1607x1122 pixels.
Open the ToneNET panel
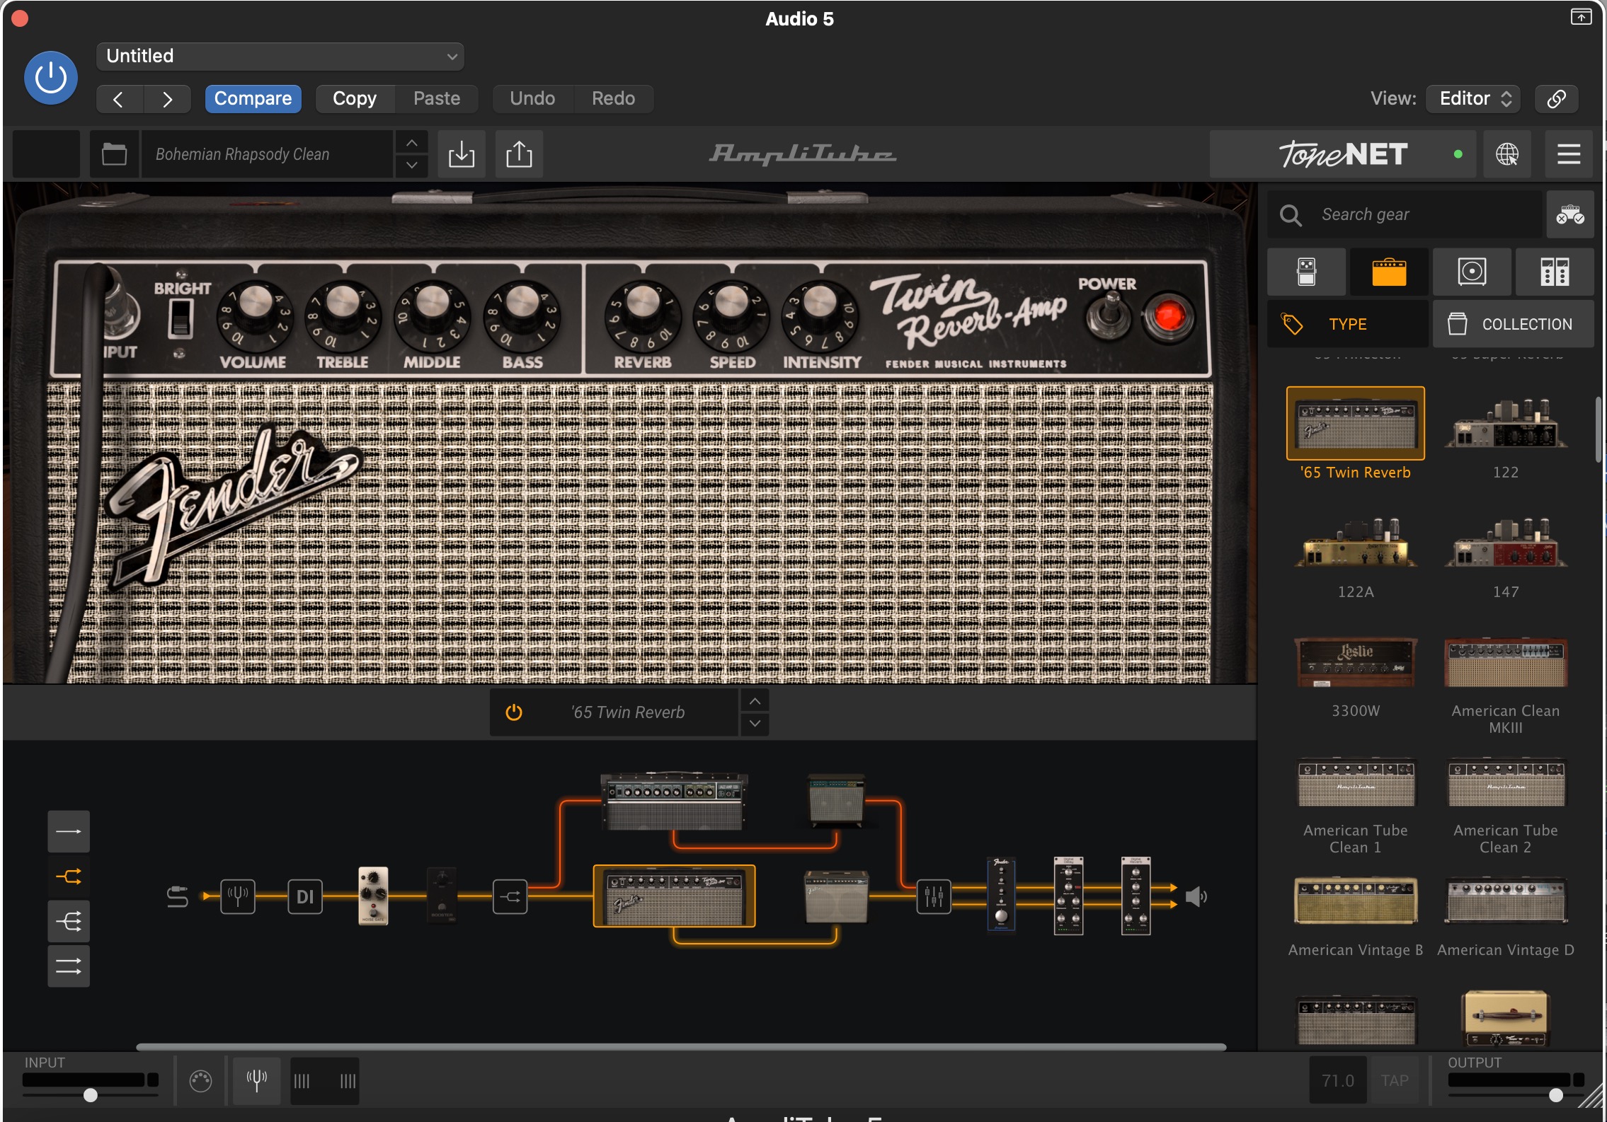point(1343,154)
